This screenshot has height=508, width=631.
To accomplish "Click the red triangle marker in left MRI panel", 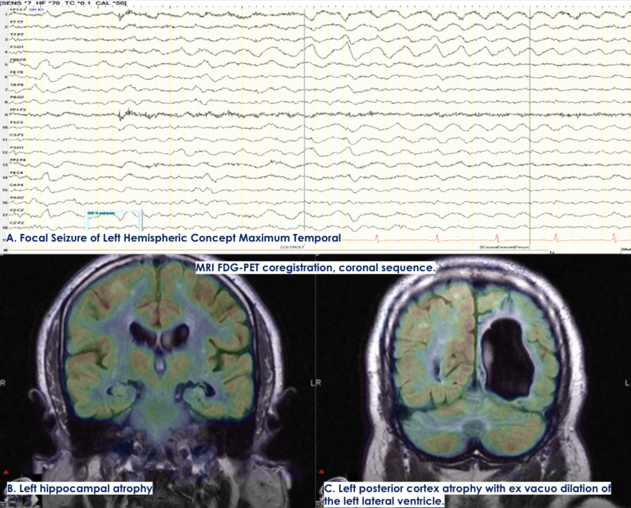I will [6, 472].
